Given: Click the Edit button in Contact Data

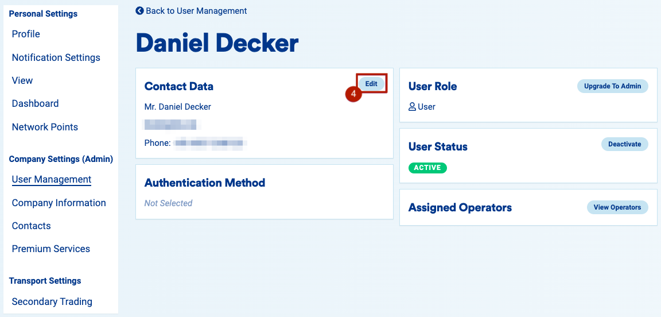Looking at the screenshot, I should point(371,84).
